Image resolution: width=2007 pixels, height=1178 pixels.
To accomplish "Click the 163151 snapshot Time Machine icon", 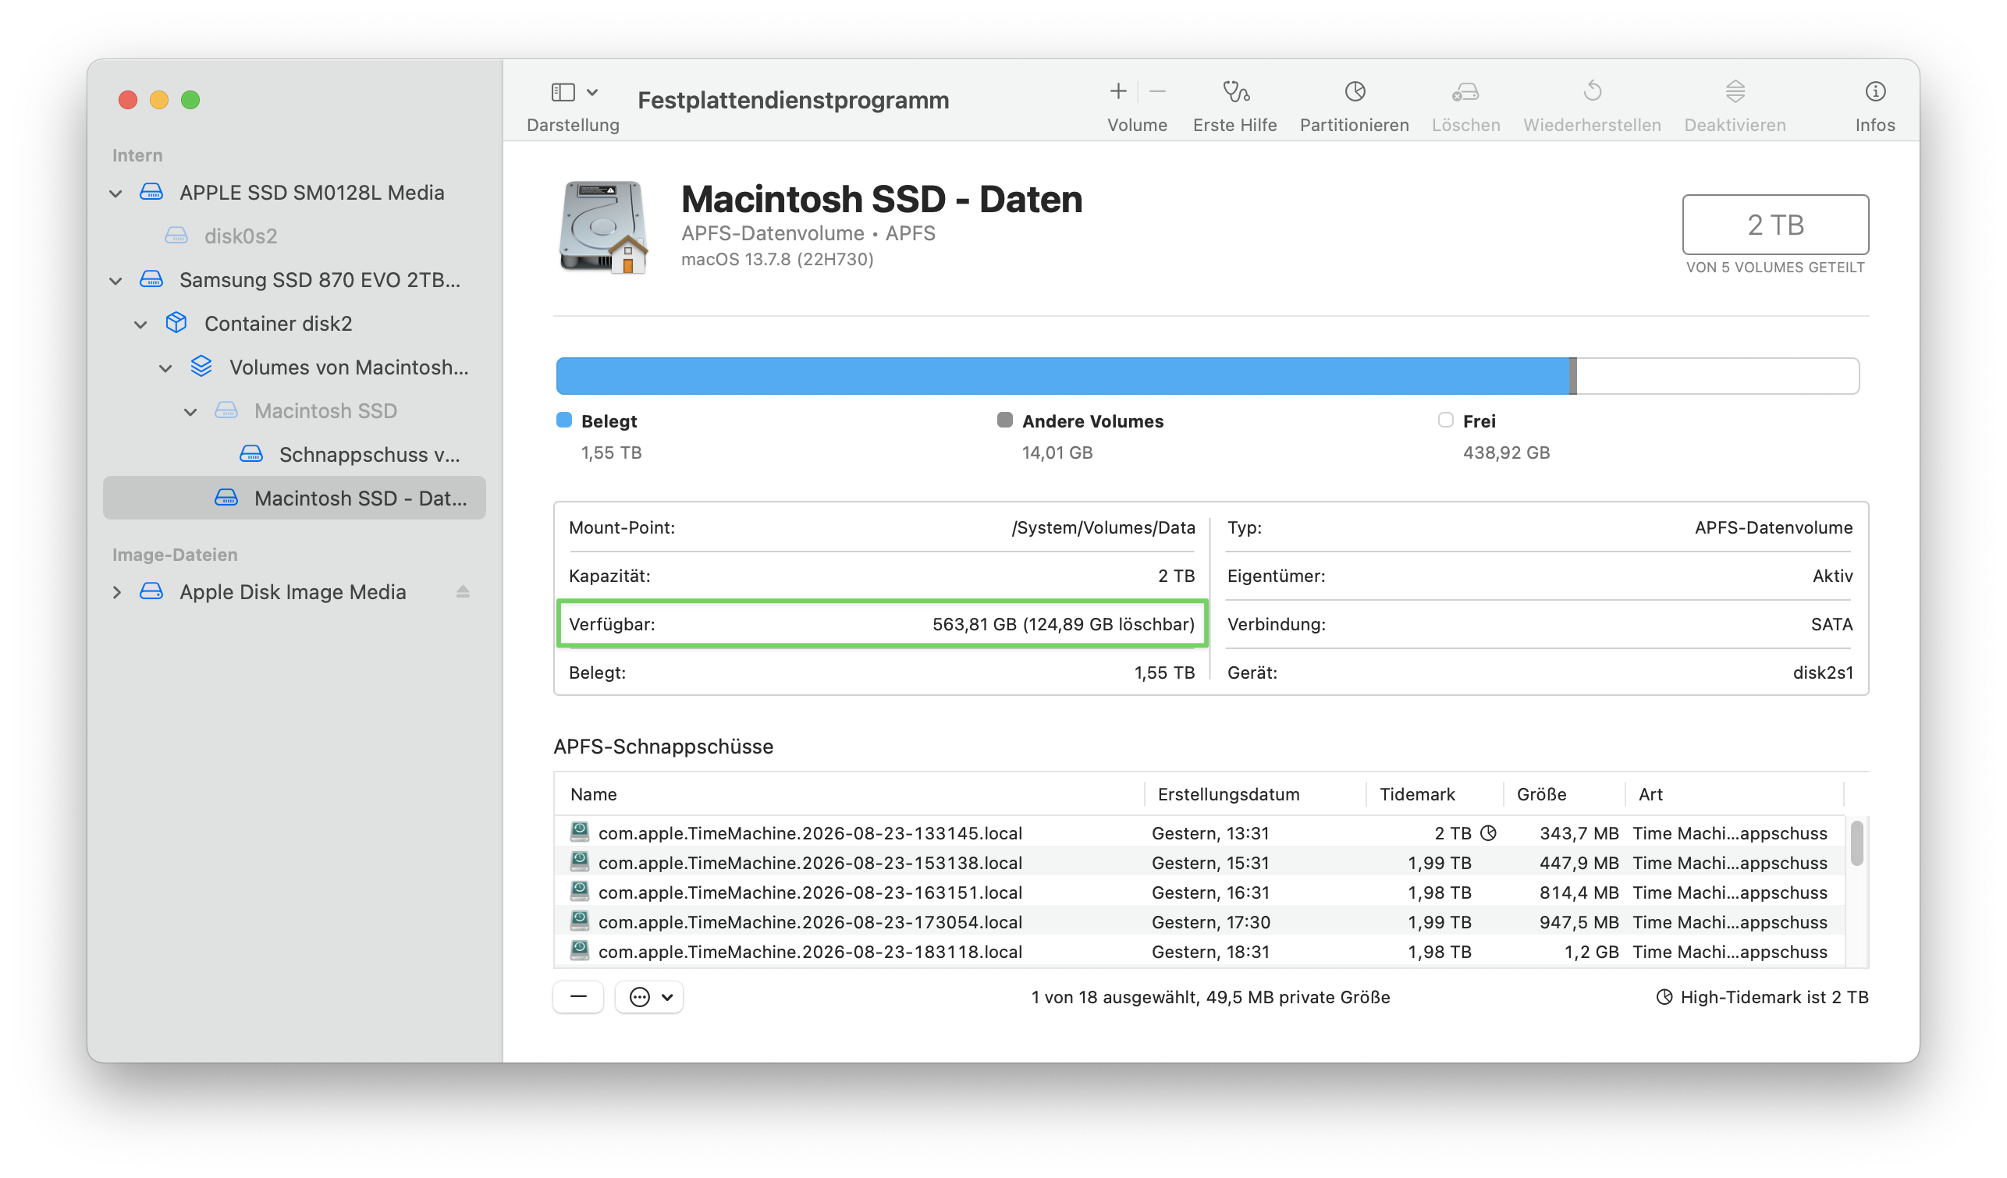I will [x=580, y=891].
